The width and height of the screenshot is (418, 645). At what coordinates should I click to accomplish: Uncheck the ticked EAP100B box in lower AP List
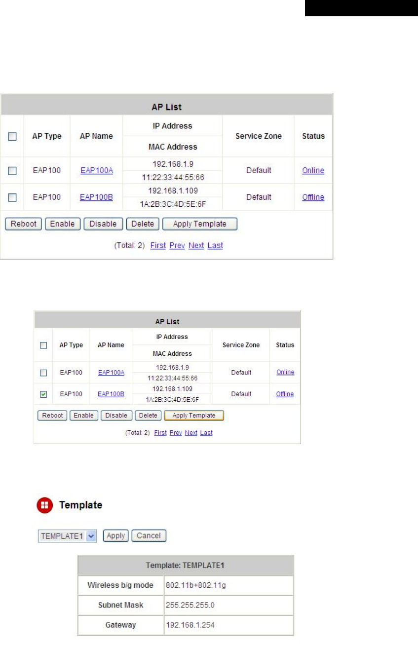point(43,394)
